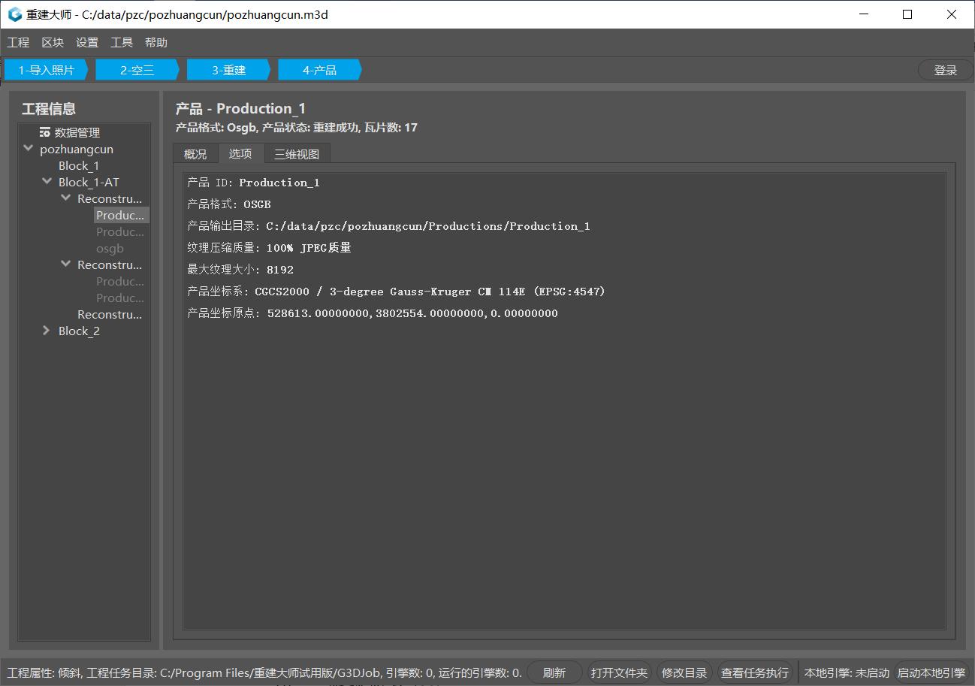Viewport: 975px width, 686px height.
Task: Select the Block_1-AT tree item
Action: pos(89,182)
